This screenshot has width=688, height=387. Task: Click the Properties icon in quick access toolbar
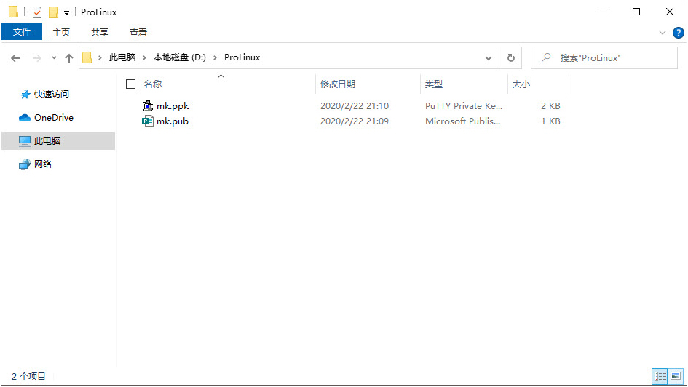[x=37, y=12]
